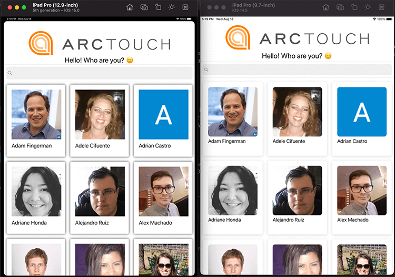Viewport: 395px width, 277px height.
Task: Click 'Alejandro Ruiz' name label, 12.9-inch simulator
Action: tap(92, 223)
